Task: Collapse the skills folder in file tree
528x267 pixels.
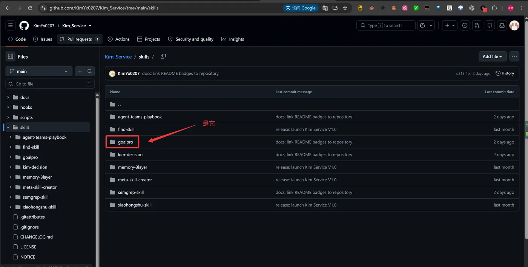Action: click(8, 127)
